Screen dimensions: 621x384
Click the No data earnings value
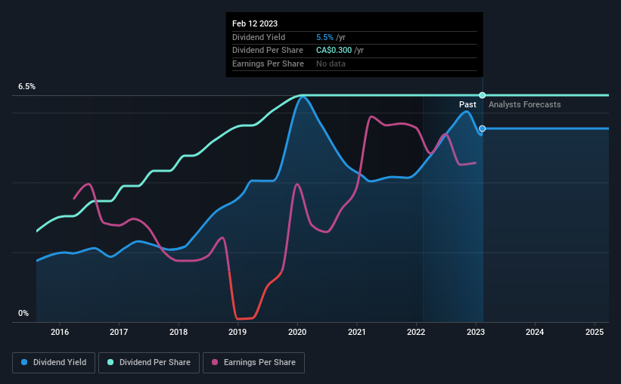point(331,63)
